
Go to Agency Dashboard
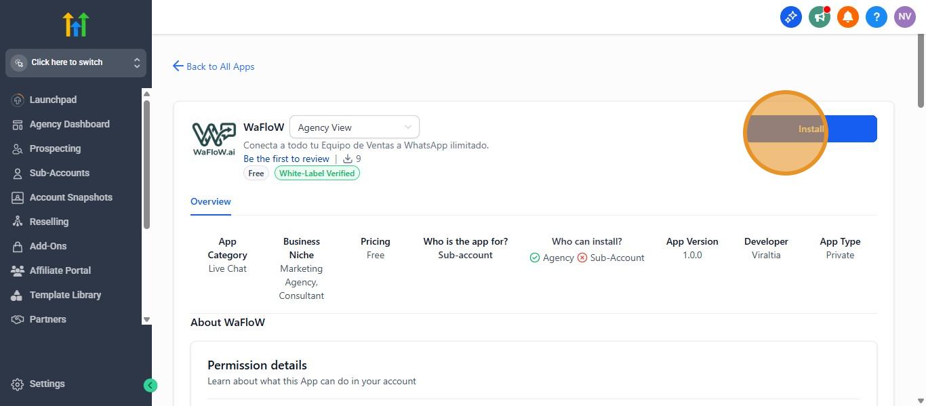69,124
